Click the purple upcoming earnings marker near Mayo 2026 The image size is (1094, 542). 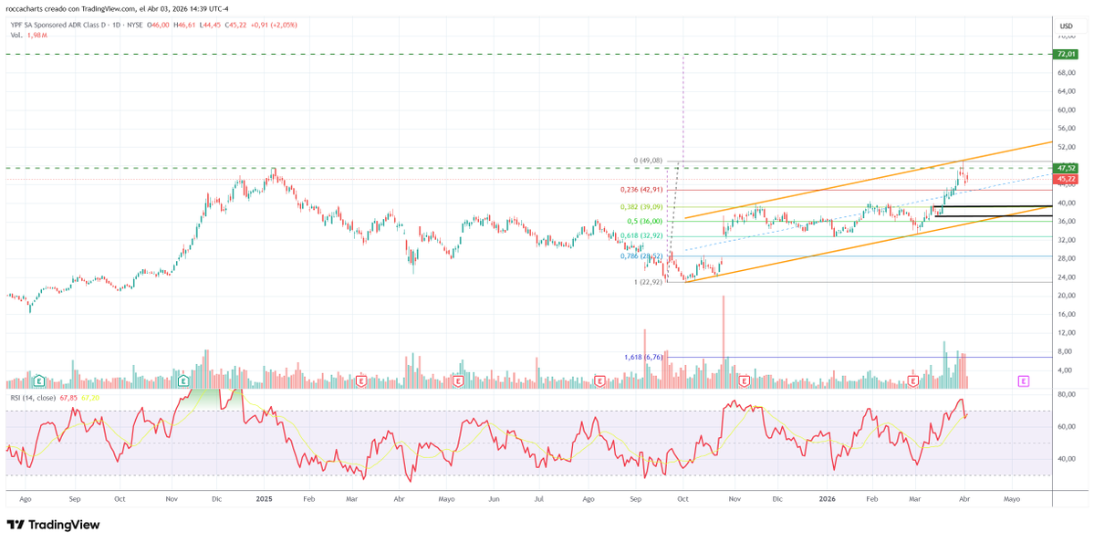click(x=1024, y=380)
